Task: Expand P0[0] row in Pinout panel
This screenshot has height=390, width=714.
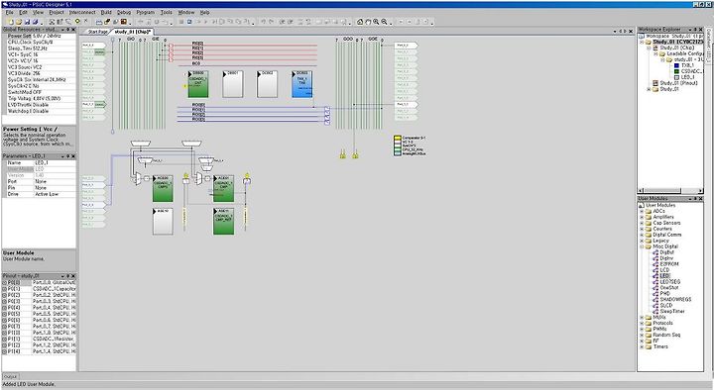Action: 5,283
